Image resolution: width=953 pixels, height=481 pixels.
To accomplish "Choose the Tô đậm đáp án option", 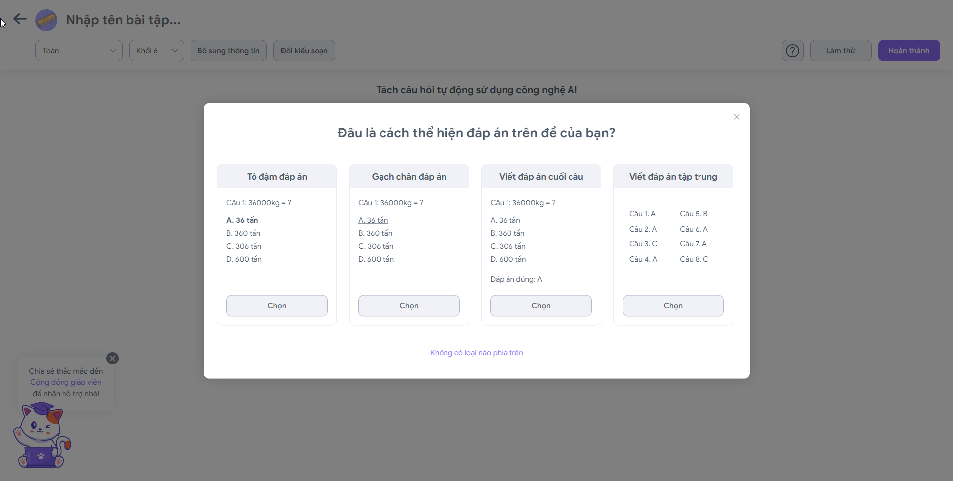I will click(x=277, y=306).
